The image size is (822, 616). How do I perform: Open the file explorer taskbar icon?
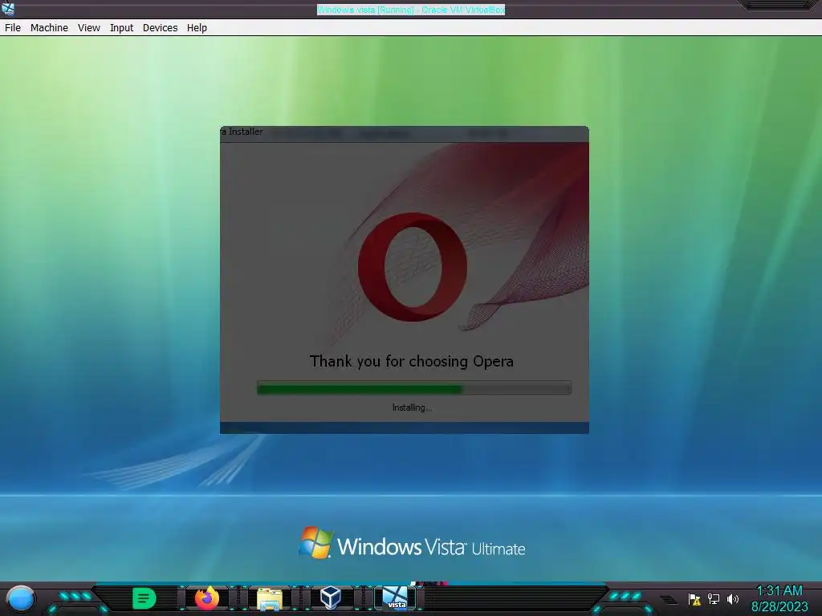(270, 598)
